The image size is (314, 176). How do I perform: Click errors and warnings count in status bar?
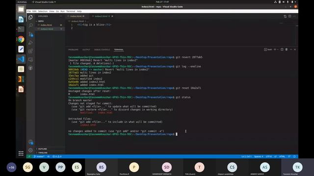(x=57, y=156)
